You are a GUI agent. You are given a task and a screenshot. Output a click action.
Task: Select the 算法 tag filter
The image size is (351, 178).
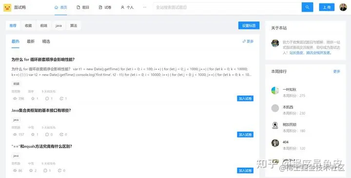coord(74,25)
